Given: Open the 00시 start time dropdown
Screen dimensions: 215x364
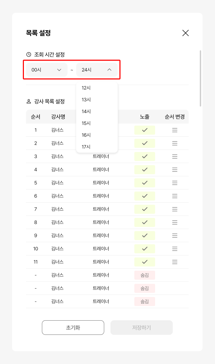Looking at the screenshot, I should coord(47,70).
